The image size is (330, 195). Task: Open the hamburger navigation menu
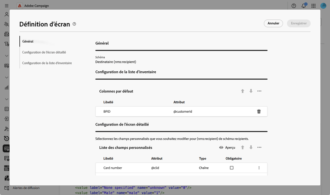click(x=7, y=6)
